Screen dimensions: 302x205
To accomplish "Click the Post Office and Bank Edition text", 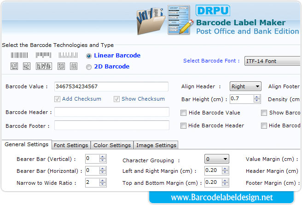I will (x=248, y=31).
